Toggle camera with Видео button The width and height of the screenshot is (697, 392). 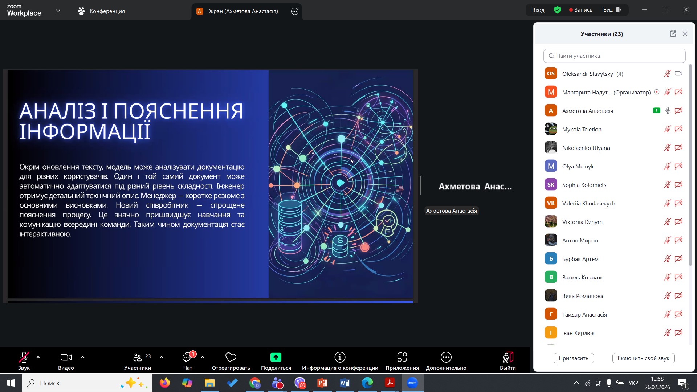point(66,358)
